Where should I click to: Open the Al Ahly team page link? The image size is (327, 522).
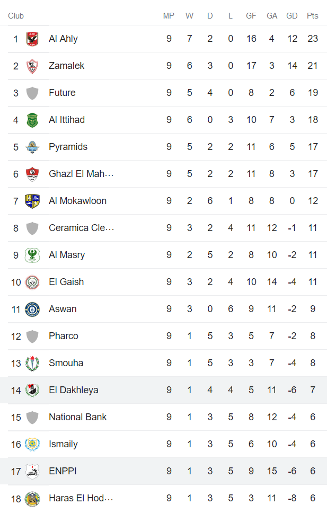[63, 38]
